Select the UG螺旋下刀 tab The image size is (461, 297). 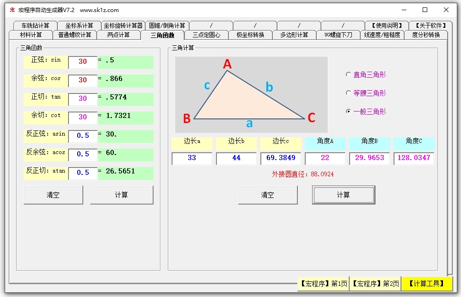pyautogui.click(x=338, y=35)
